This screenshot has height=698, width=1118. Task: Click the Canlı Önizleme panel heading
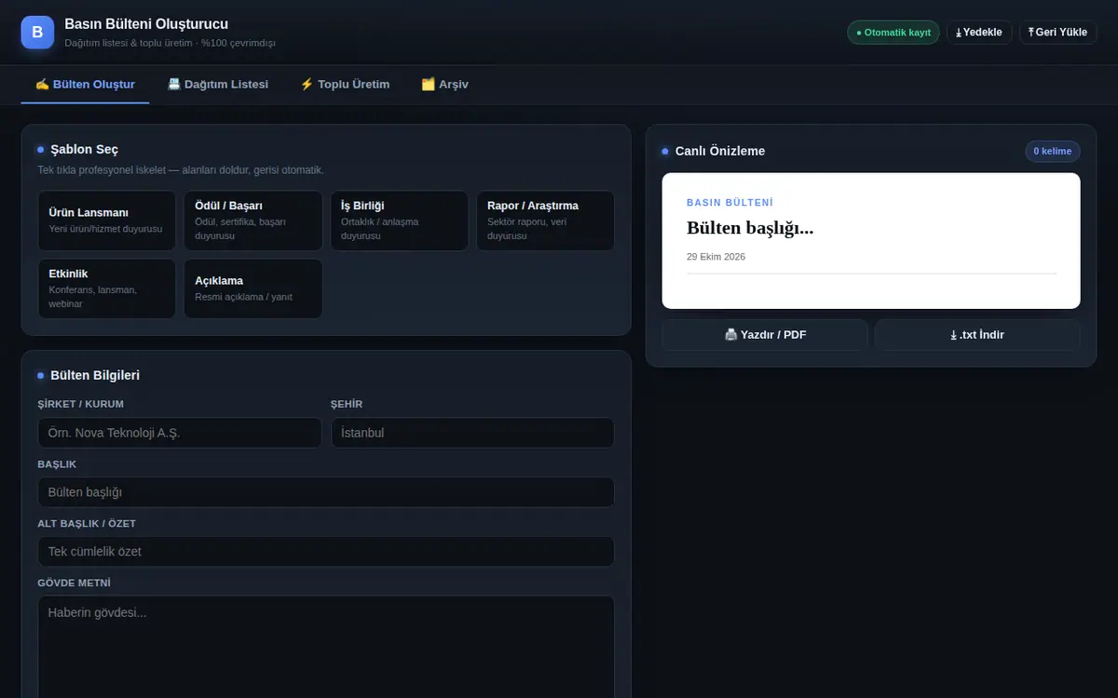(720, 151)
